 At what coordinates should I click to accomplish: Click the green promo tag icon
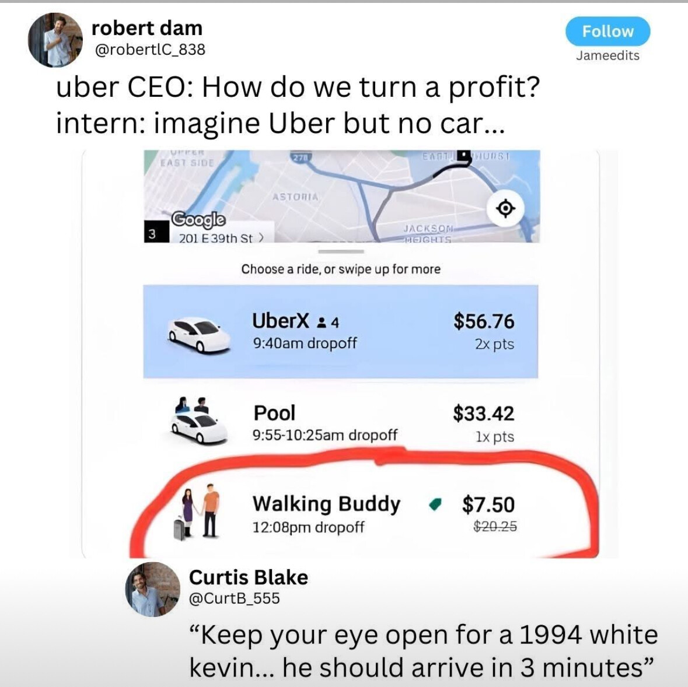(x=435, y=504)
